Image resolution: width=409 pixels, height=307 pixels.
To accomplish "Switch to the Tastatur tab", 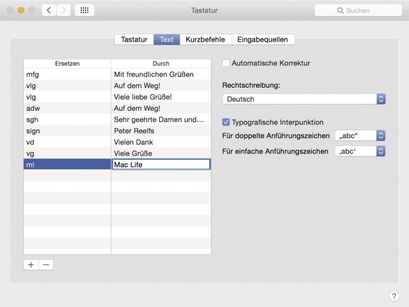I will (134, 40).
